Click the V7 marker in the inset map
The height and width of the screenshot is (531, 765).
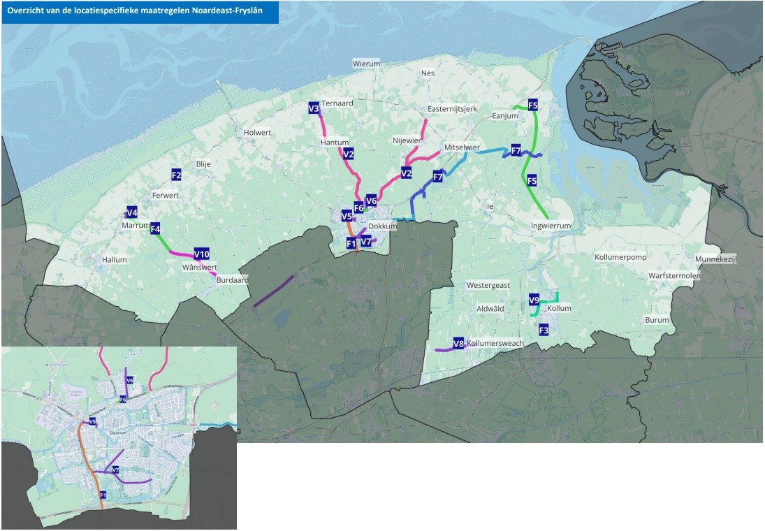coord(115,470)
